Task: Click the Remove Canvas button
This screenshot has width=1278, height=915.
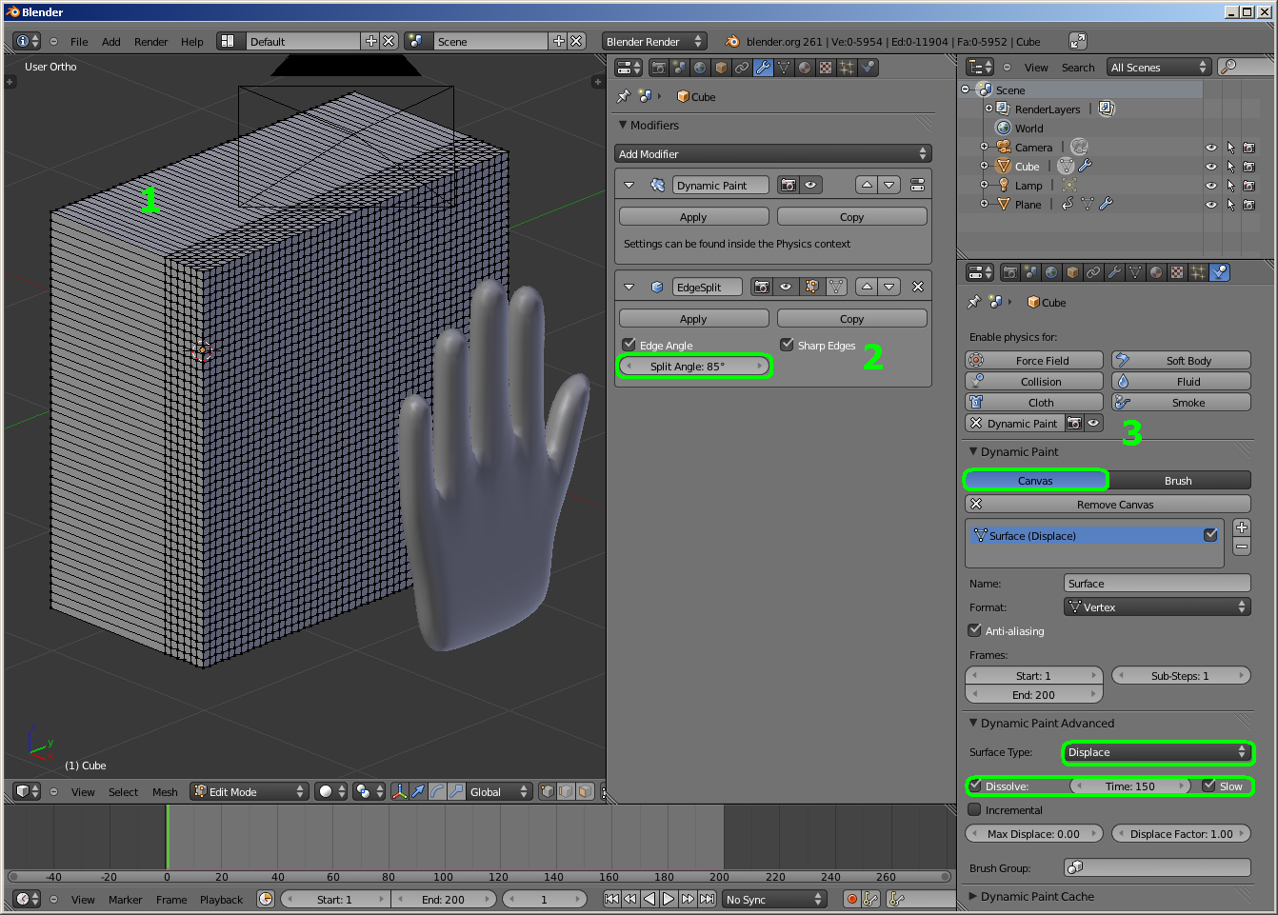Action: (1108, 505)
